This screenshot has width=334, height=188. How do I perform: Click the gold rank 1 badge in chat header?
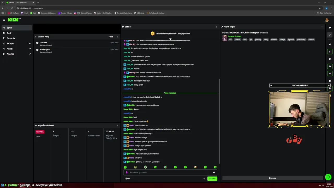[x=153, y=34]
